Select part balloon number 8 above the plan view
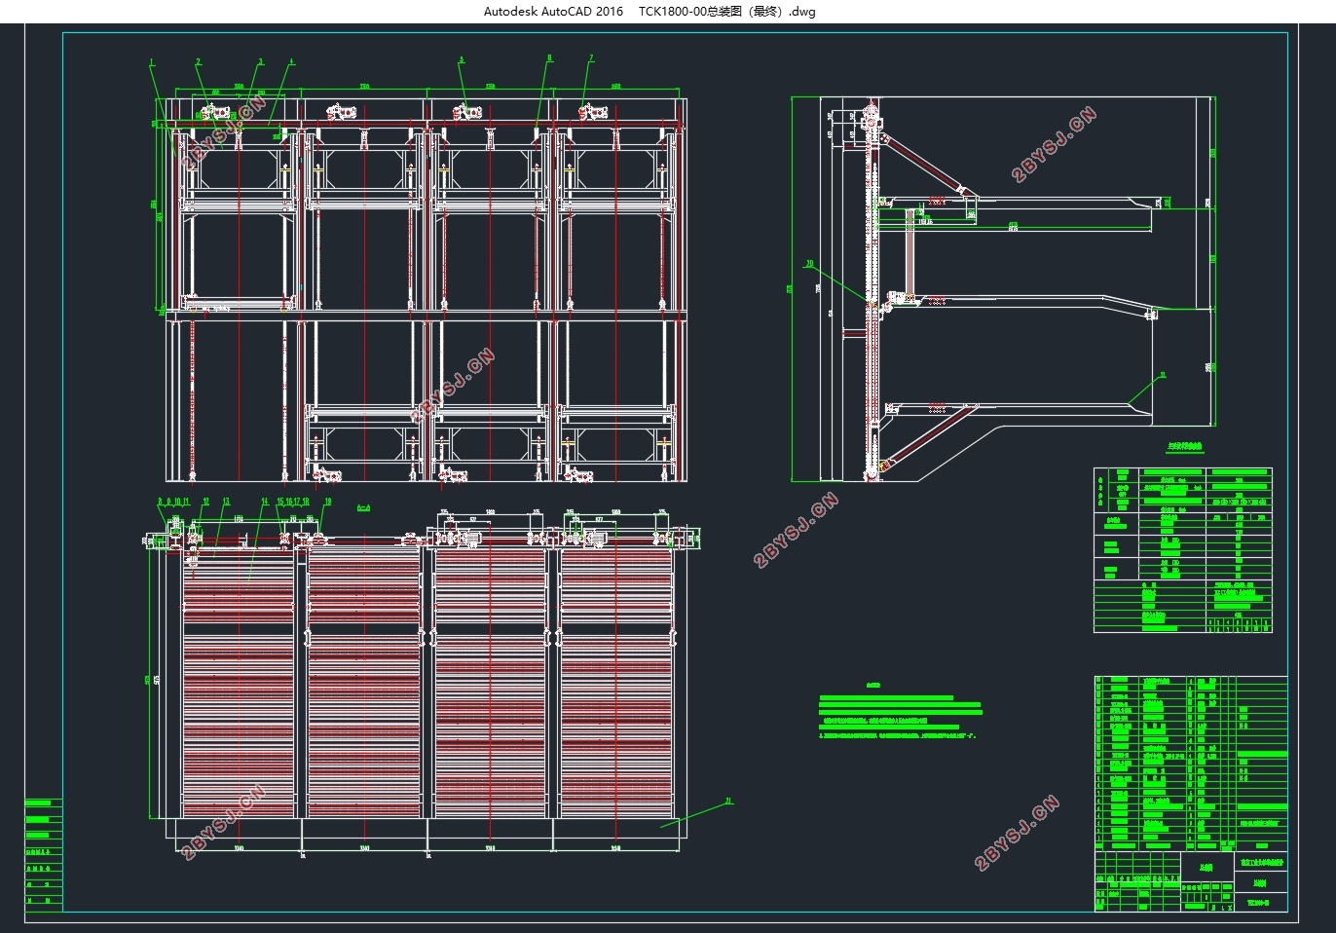 tap(160, 501)
